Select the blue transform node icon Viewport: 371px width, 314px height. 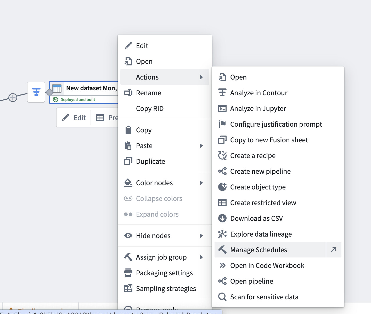[36, 92]
